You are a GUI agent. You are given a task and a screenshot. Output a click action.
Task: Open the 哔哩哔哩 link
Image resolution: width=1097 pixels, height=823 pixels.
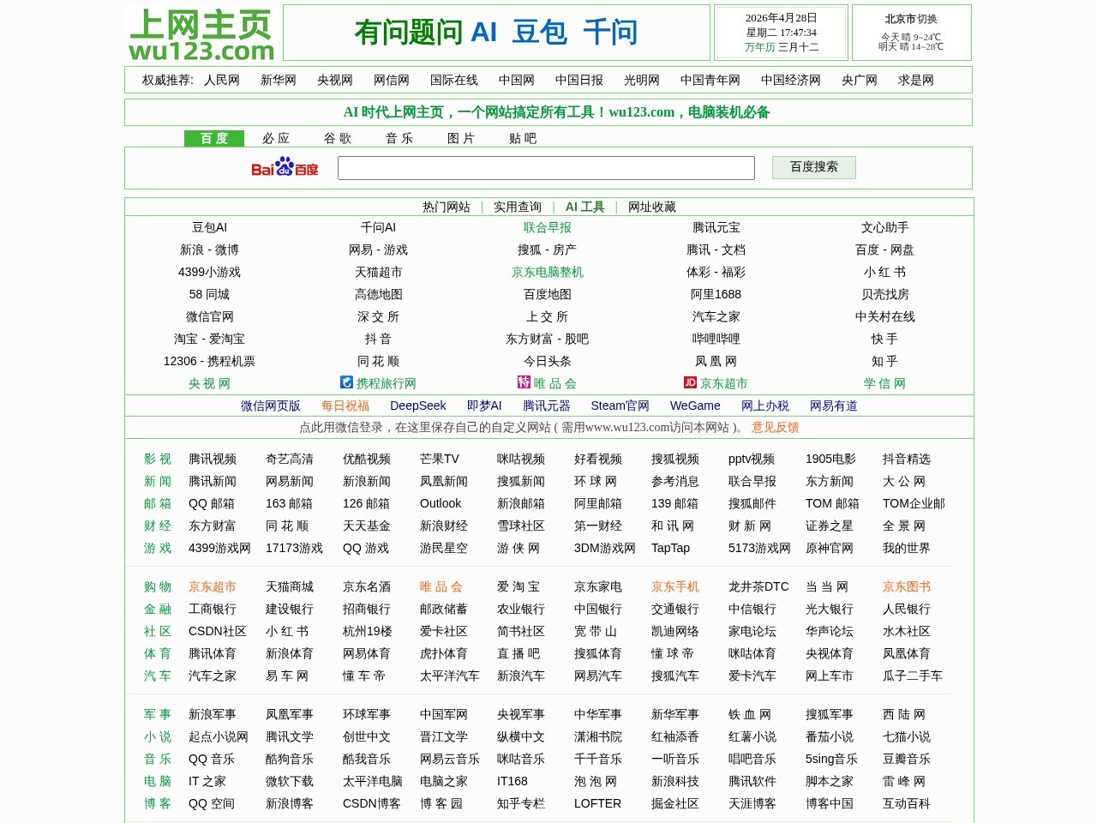click(716, 339)
